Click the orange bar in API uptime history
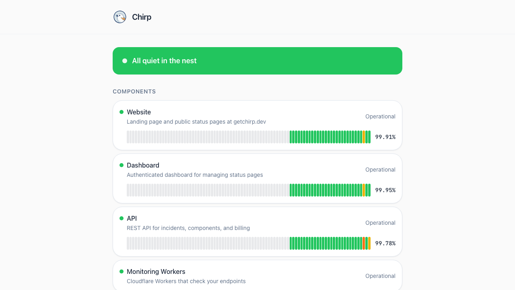The image size is (515, 290). [364, 243]
